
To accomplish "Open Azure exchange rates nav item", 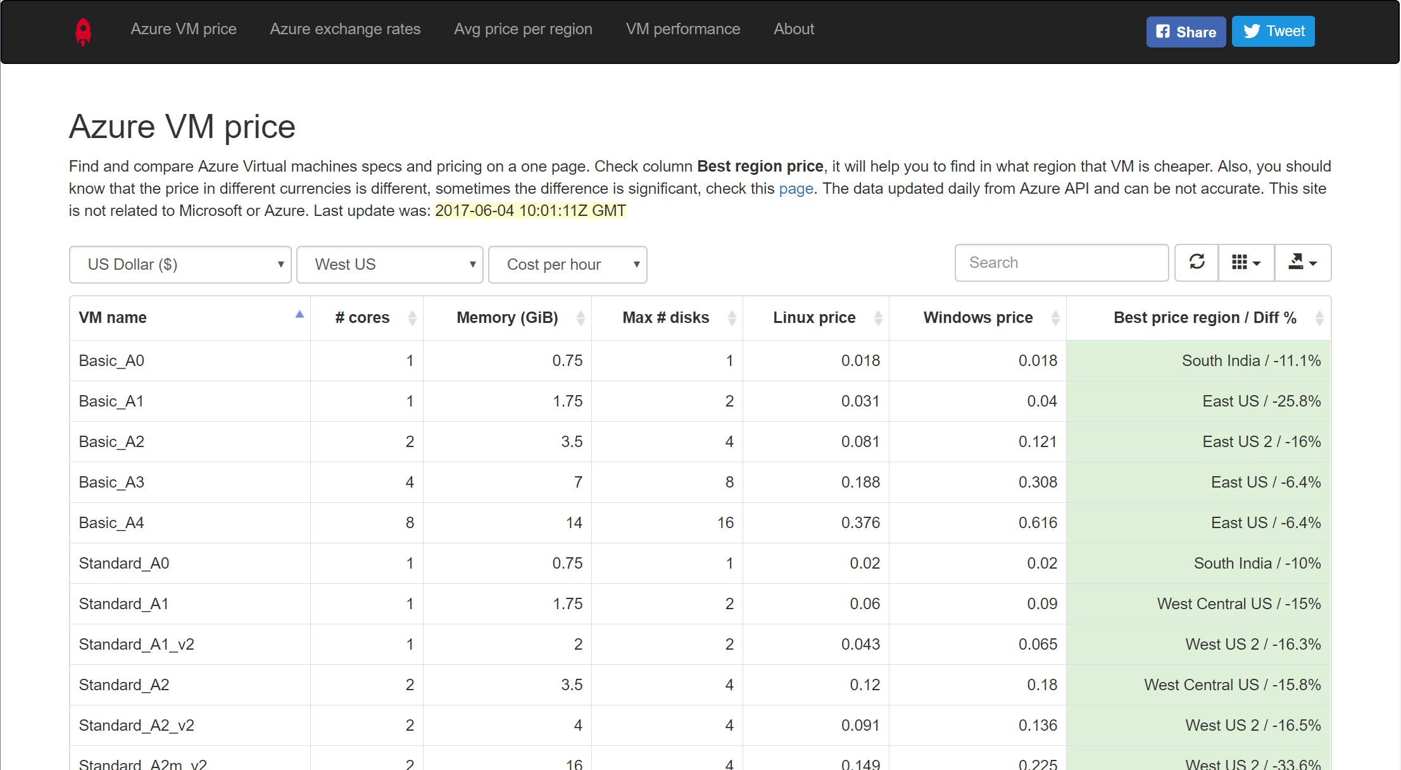I will click(x=345, y=29).
